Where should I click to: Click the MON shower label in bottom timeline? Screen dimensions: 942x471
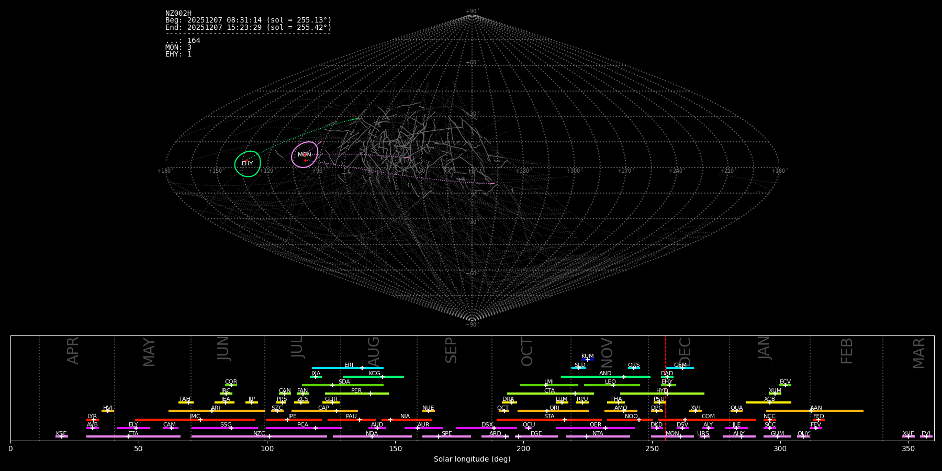[672, 433]
